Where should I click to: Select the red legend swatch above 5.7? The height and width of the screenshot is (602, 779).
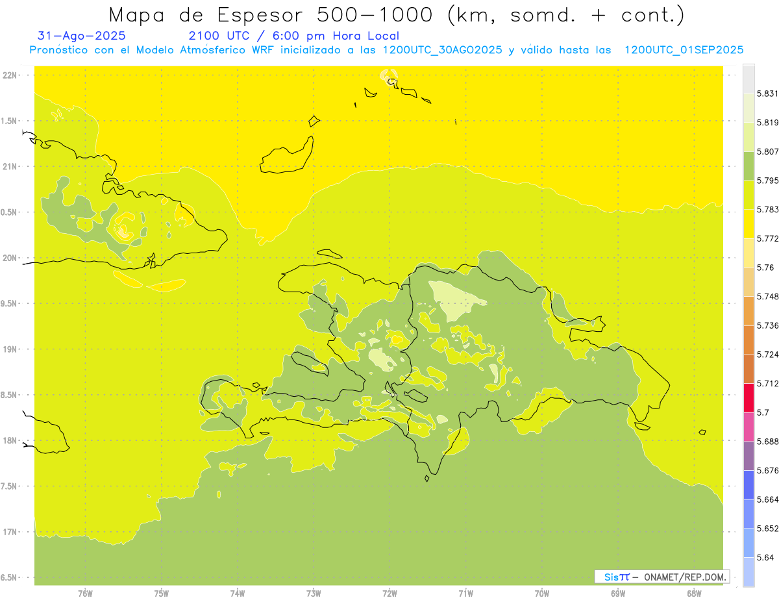tap(748, 398)
